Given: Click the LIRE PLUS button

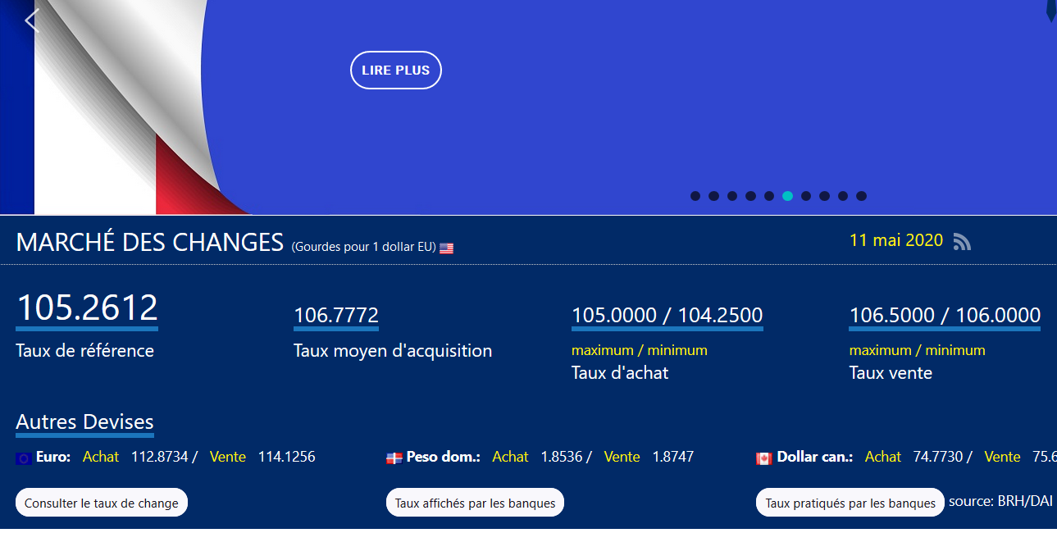Looking at the screenshot, I should click(396, 71).
